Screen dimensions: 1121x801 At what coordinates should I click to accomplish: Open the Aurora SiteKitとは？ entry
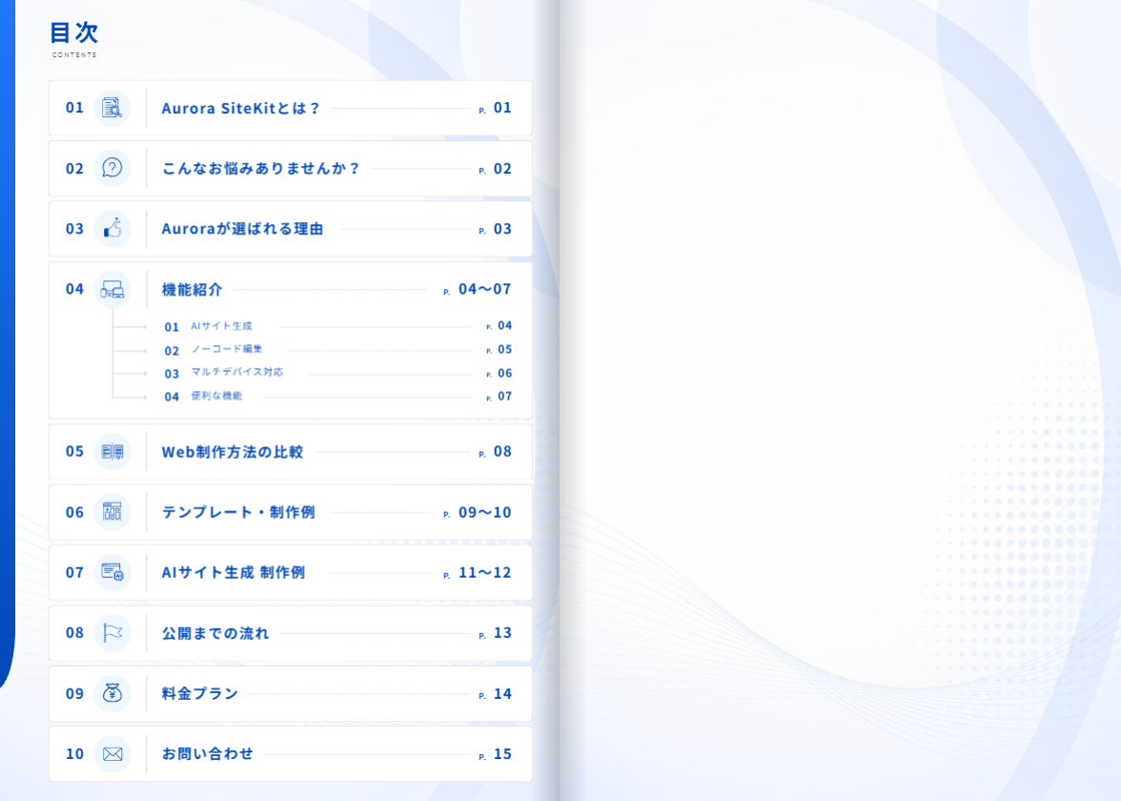coord(290,108)
